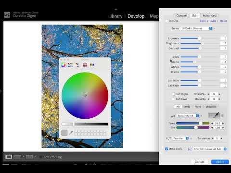Pick the eyedropper in the Colors window
The image size is (231, 173).
[x=71, y=133]
